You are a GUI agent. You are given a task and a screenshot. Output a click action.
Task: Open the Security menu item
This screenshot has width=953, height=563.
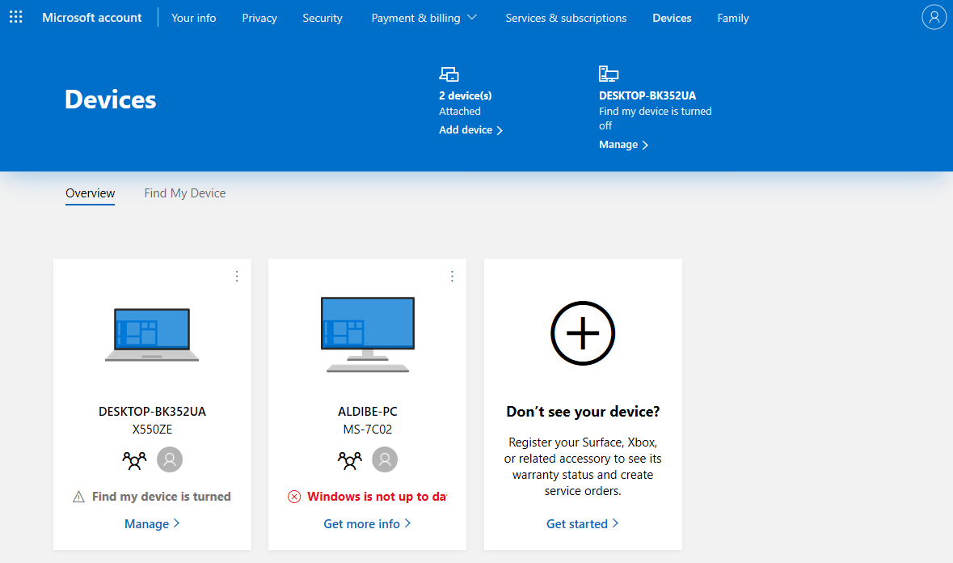click(323, 18)
